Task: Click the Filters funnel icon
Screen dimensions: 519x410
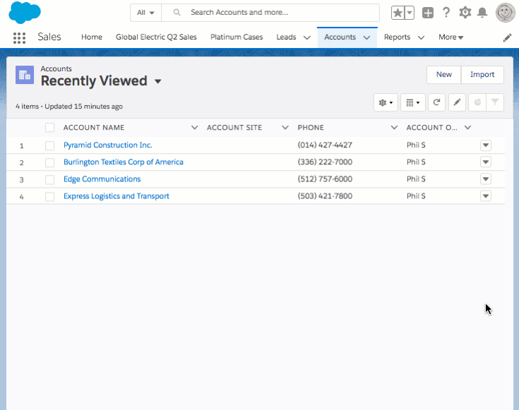Action: click(x=495, y=102)
